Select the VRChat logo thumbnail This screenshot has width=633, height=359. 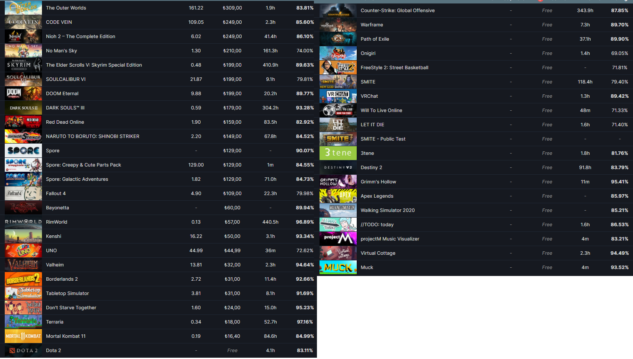tap(338, 96)
